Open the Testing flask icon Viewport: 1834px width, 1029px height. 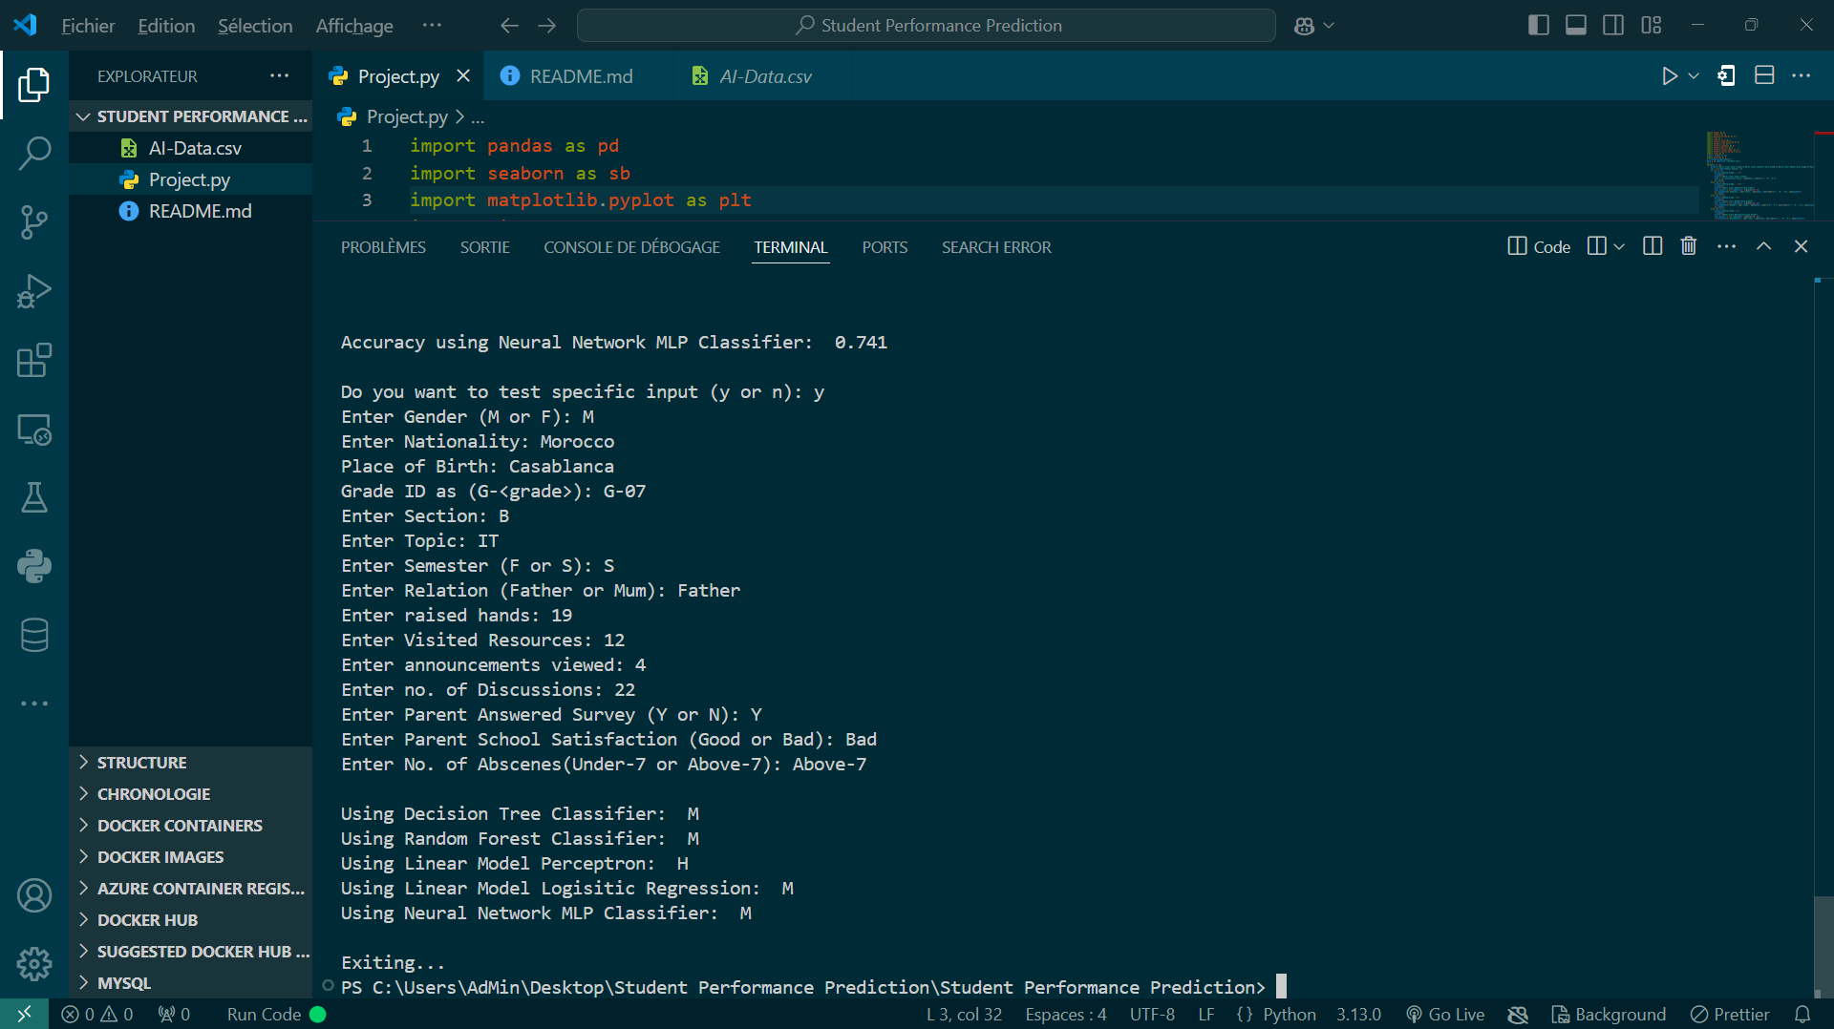point(34,497)
